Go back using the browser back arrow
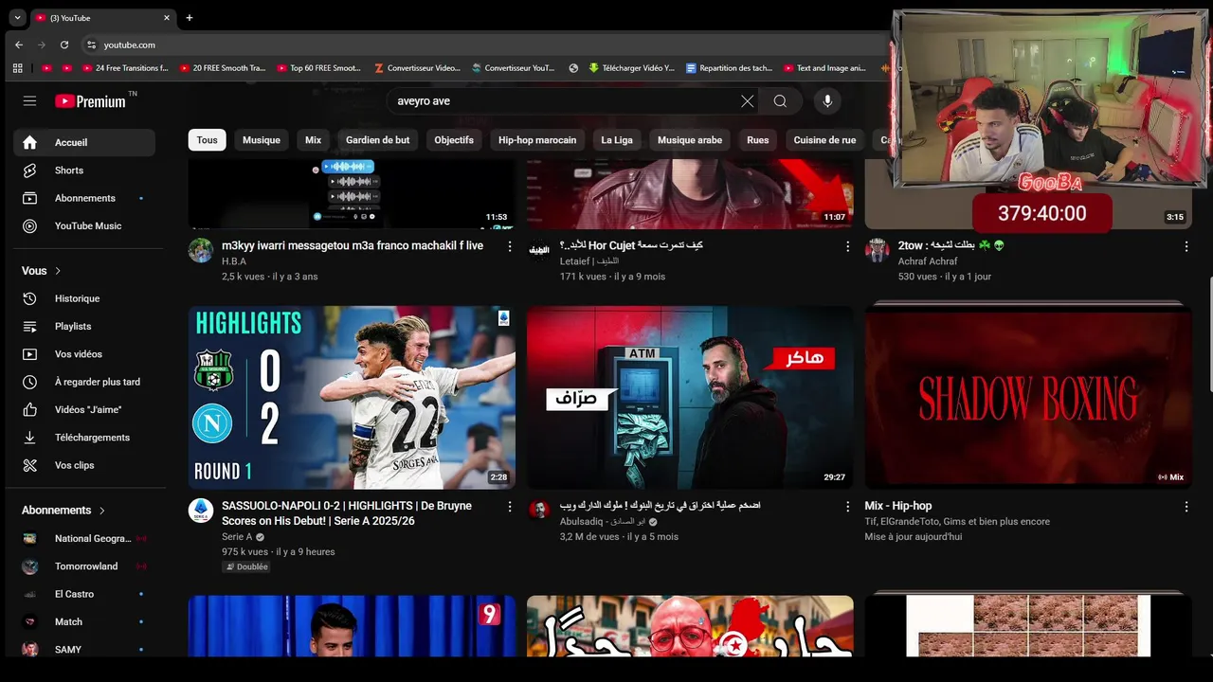1213x682 pixels. tap(19, 45)
